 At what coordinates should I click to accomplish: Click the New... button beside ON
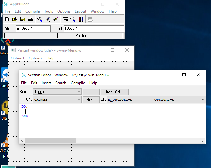[91, 100]
